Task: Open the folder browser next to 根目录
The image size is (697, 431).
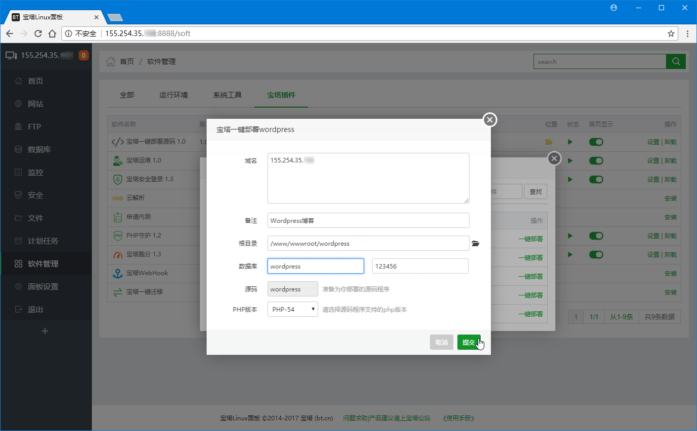Action: tap(475, 244)
